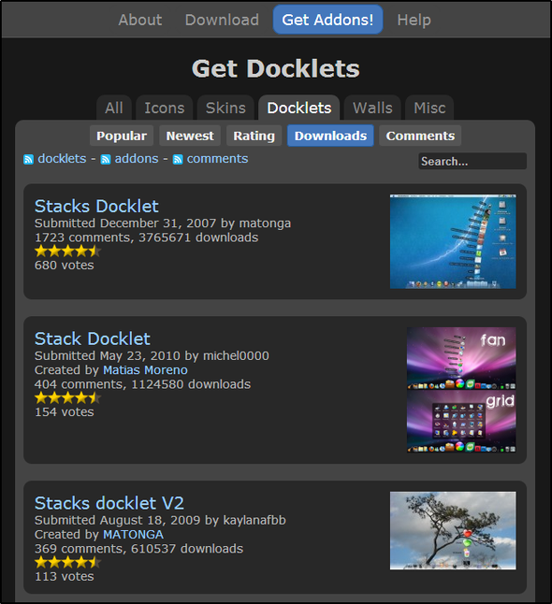This screenshot has width=552, height=604.
Task: Click the 'Get Docklets' page heading
Action: point(276,68)
